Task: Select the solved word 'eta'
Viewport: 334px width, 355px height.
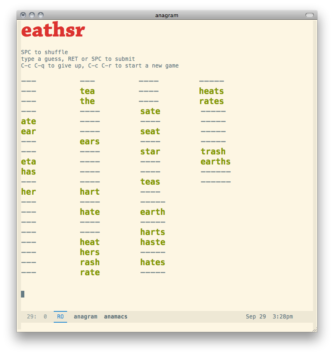Action: pyautogui.click(x=29, y=162)
